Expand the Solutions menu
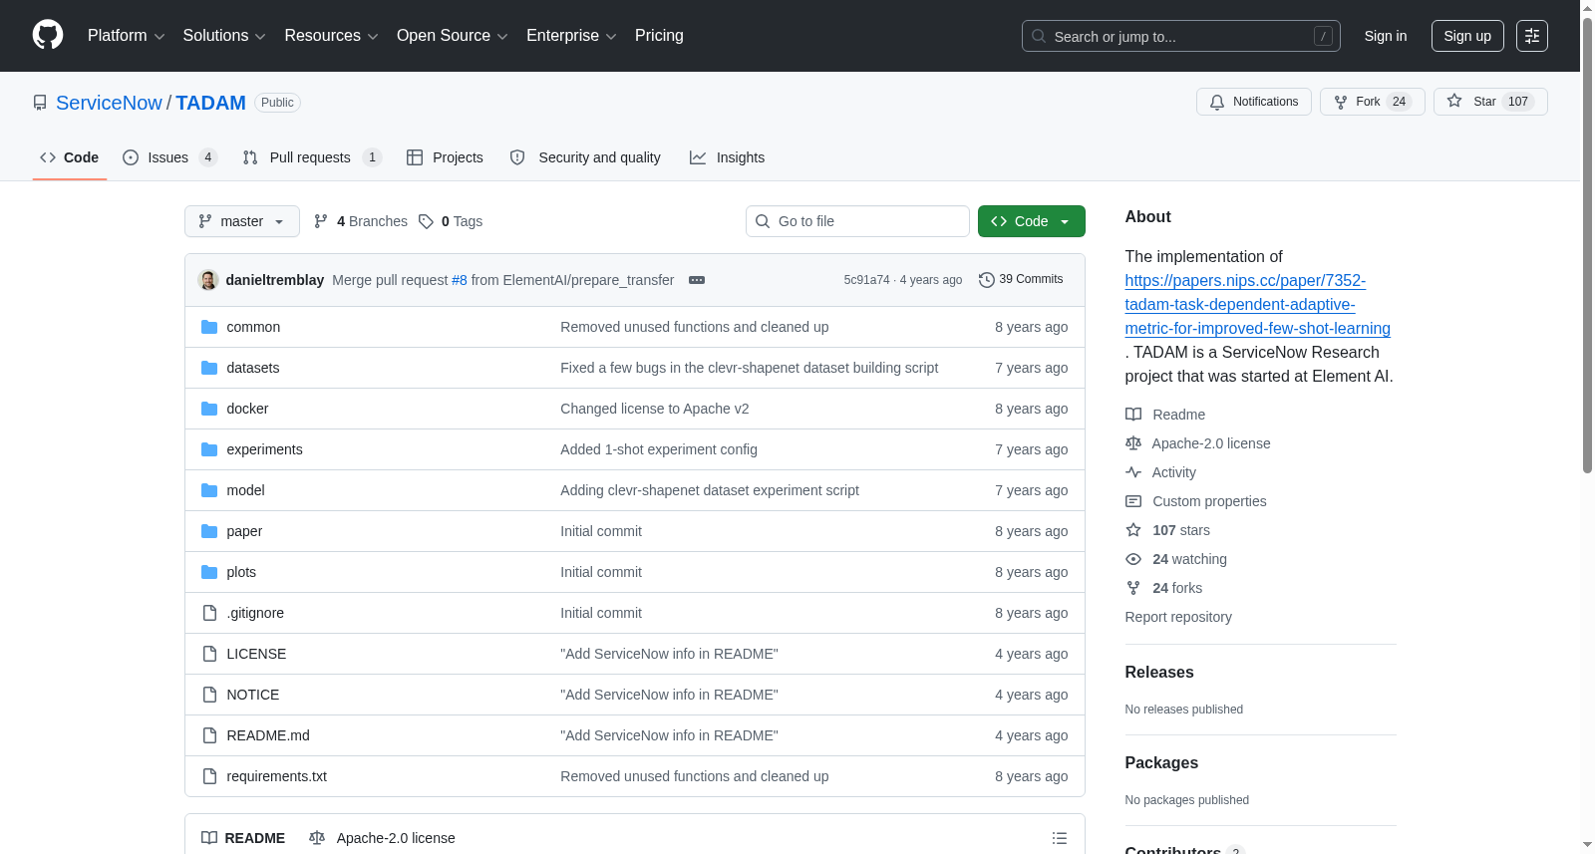Screen dimensions: 1595x854 (x=224, y=36)
